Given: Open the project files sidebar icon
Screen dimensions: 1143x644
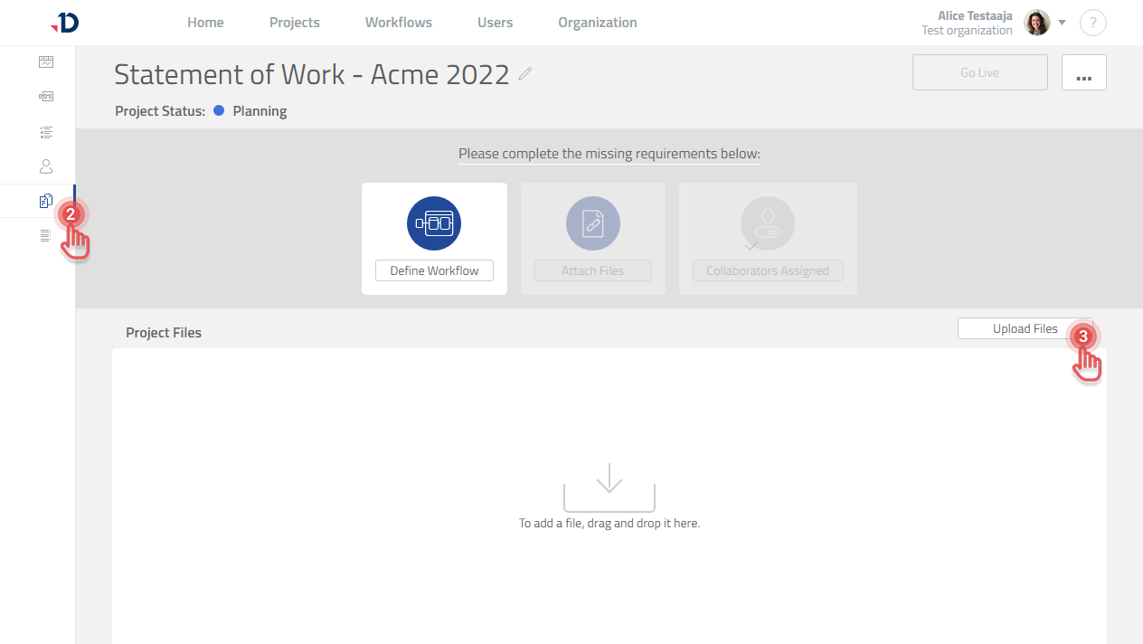Looking at the screenshot, I should coord(46,201).
